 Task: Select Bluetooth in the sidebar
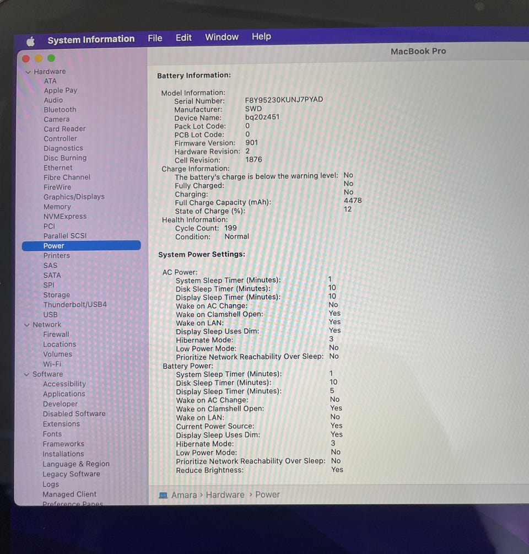coord(60,110)
